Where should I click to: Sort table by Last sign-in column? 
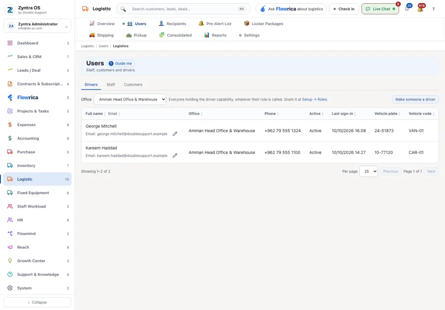[x=343, y=114]
